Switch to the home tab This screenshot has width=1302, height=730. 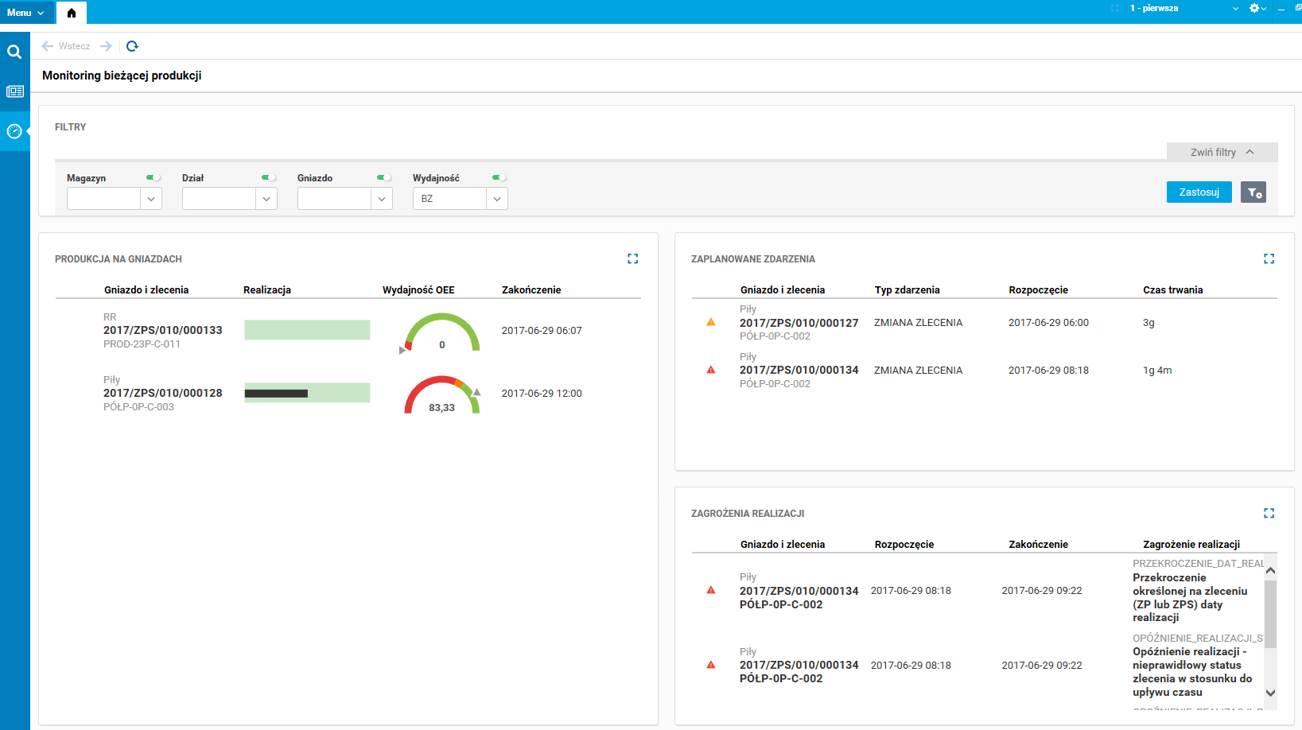pos(72,13)
